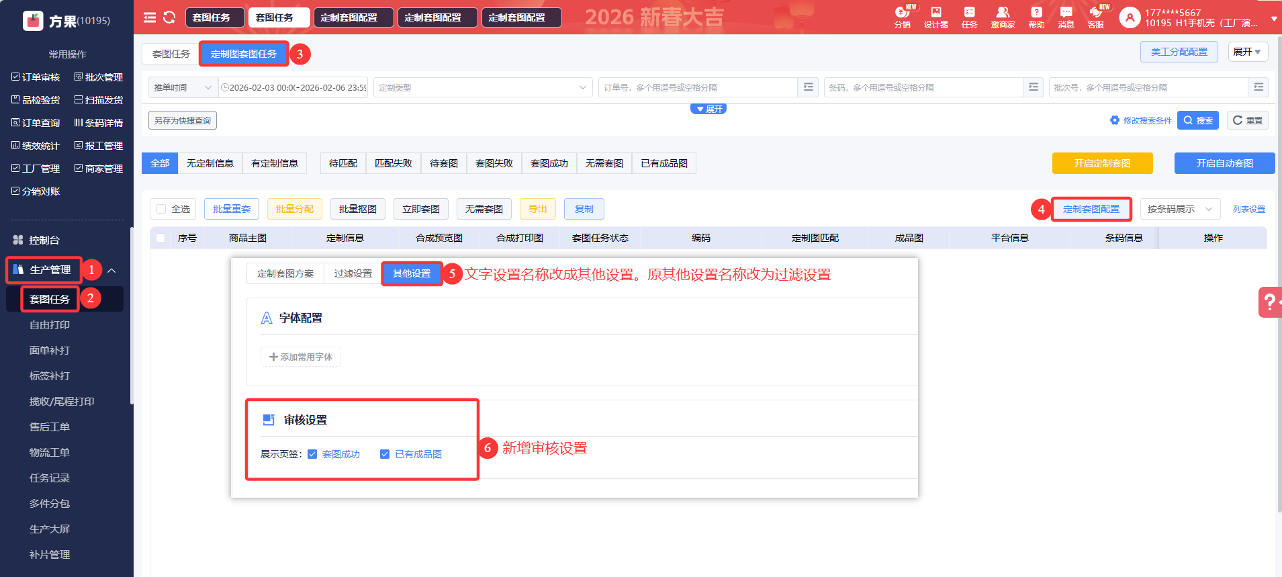This screenshot has height=577, width=1282.
Task: Click the refresh icon in top bar
Action: coord(169,17)
